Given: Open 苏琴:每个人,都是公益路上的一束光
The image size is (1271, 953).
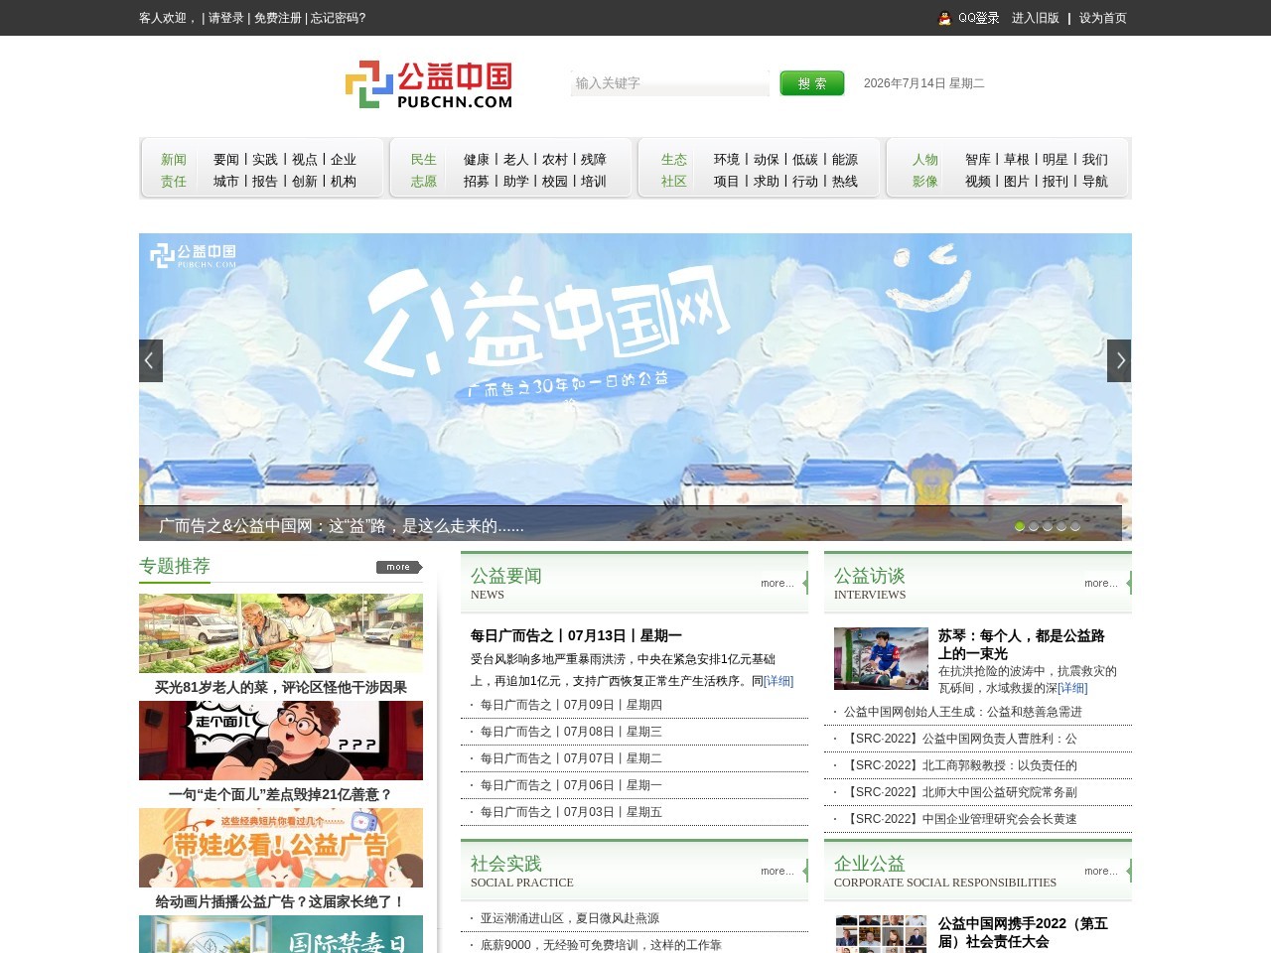Looking at the screenshot, I should point(1022,644).
